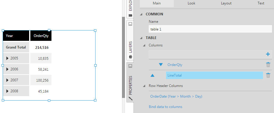Move OrderQty down with the arrow

tap(161, 65)
